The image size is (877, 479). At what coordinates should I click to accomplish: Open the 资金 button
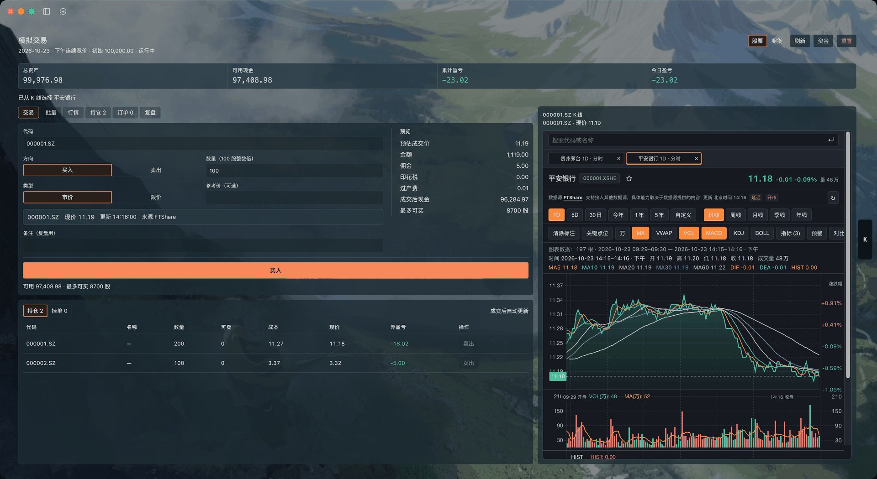click(823, 41)
